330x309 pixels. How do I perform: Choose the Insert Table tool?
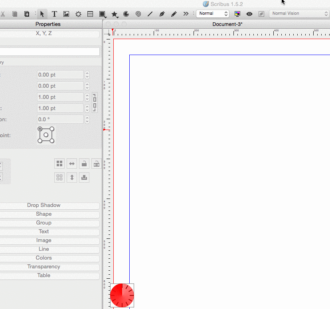(x=90, y=14)
